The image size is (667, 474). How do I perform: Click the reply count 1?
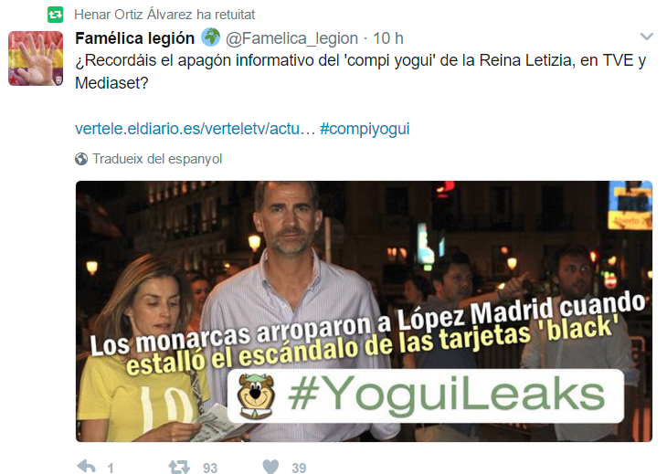pos(111,468)
